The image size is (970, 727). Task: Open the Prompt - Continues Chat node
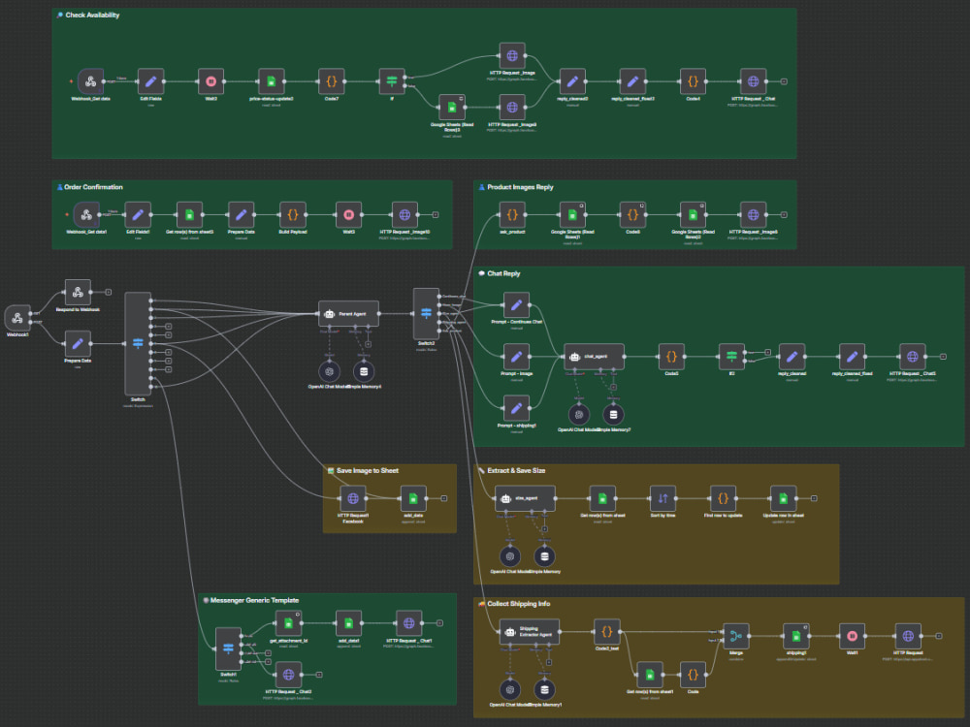pyautogui.click(x=517, y=304)
